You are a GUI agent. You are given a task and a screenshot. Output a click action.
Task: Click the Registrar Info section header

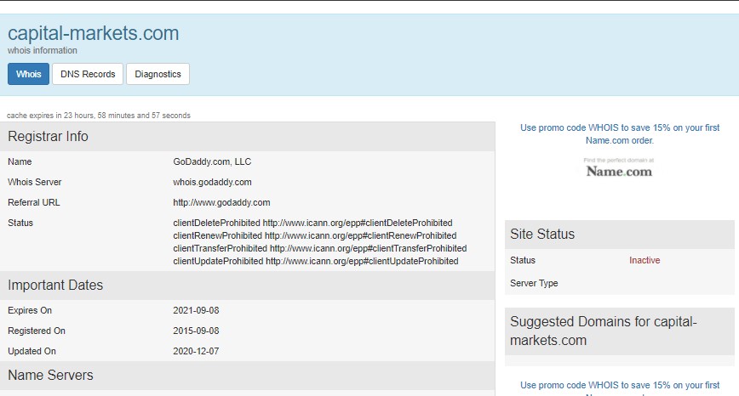coord(248,136)
